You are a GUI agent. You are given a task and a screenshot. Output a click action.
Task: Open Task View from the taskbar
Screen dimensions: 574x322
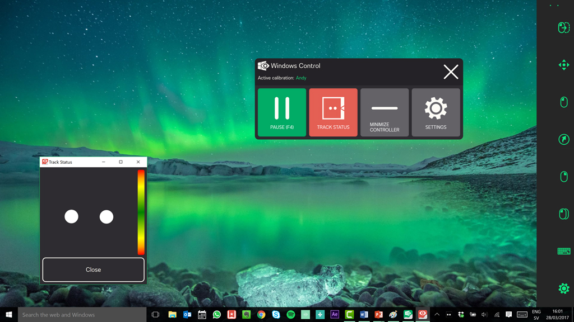click(x=155, y=314)
